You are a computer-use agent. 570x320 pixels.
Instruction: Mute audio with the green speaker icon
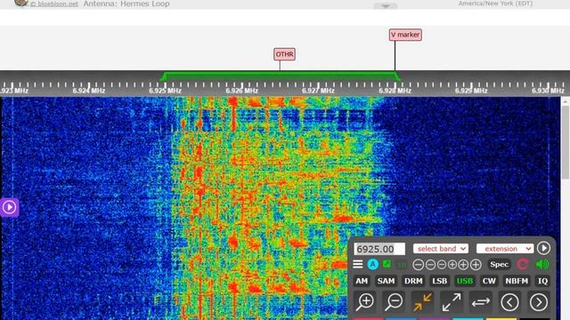pos(542,264)
